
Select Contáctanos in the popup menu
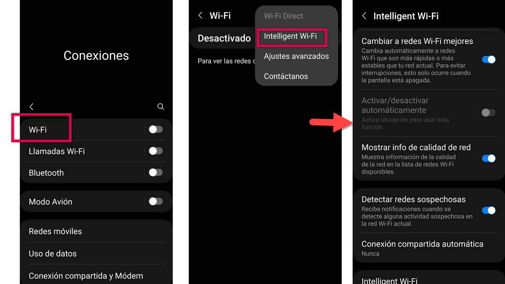coord(286,76)
